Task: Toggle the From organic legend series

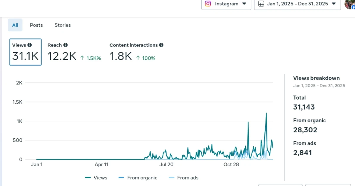Action: 138,178
